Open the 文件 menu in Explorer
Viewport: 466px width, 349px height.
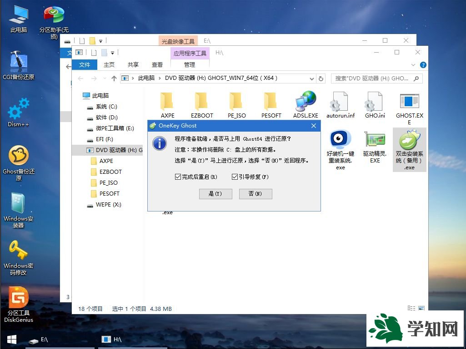click(x=85, y=64)
